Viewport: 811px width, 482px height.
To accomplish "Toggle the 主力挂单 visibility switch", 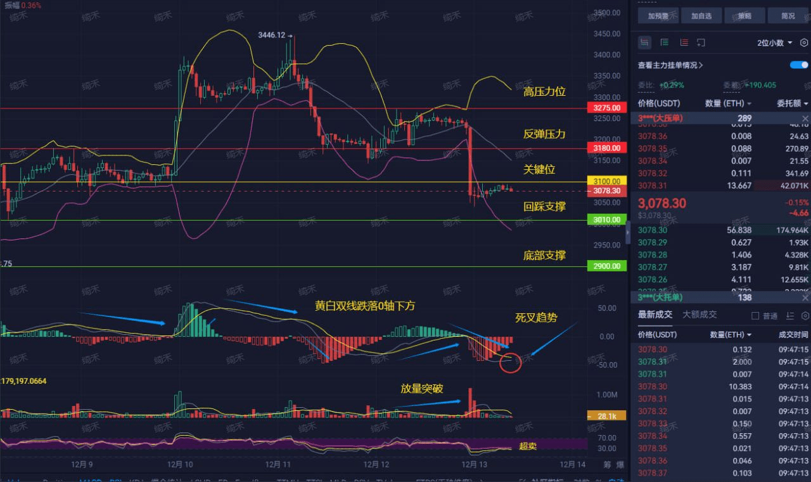I will pos(799,65).
